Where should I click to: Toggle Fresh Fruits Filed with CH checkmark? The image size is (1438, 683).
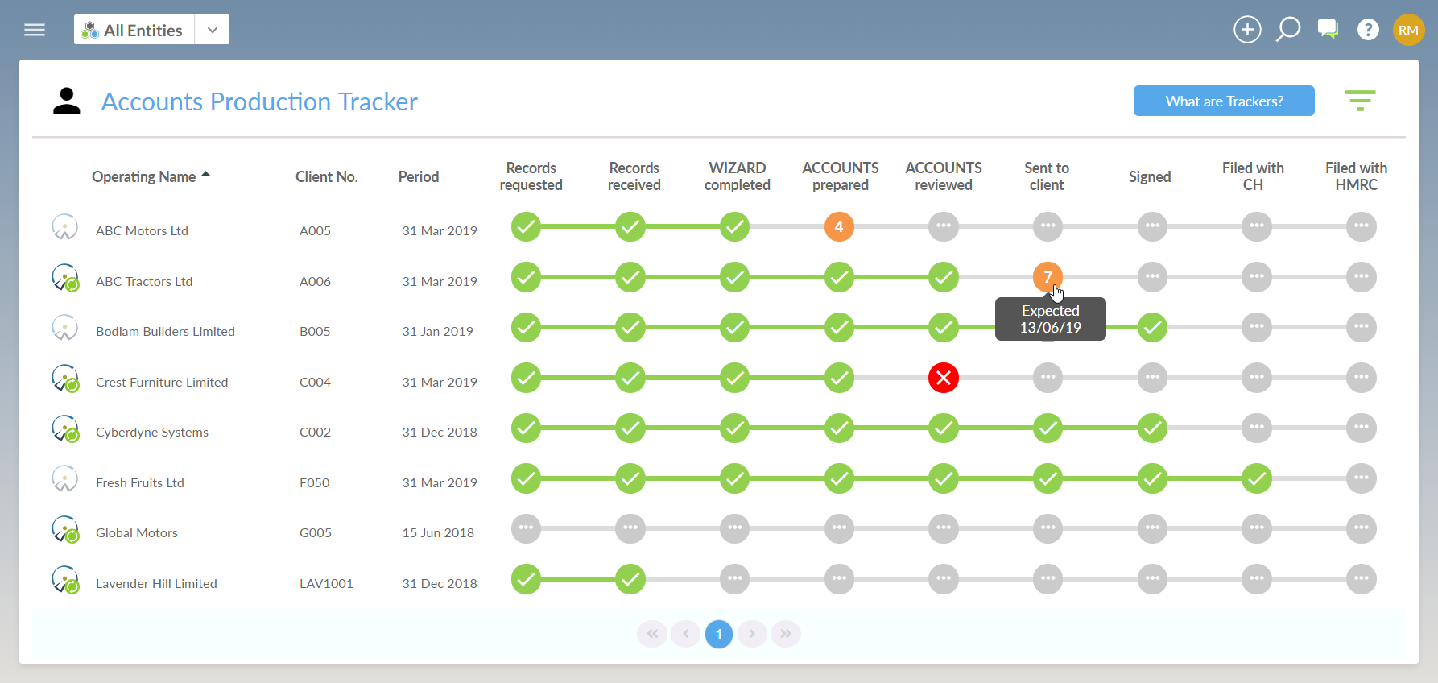(1257, 478)
